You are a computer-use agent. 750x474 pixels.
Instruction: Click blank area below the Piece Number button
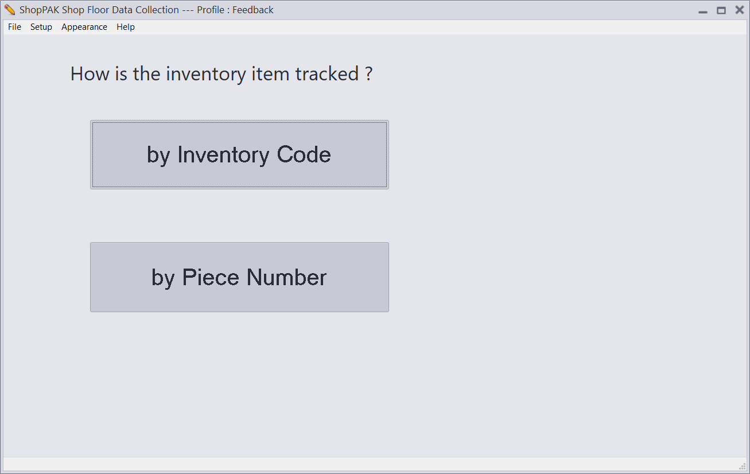tap(239, 384)
